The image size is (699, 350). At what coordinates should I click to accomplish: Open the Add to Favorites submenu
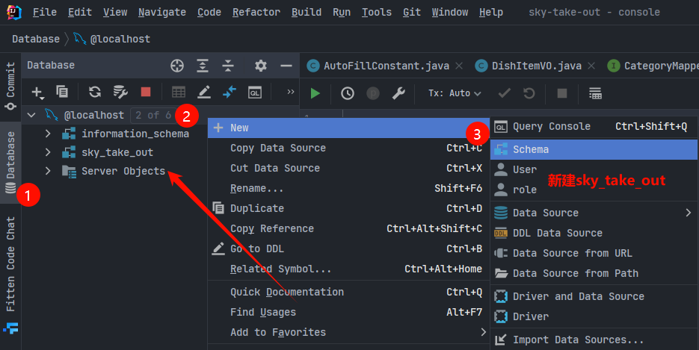click(x=348, y=332)
